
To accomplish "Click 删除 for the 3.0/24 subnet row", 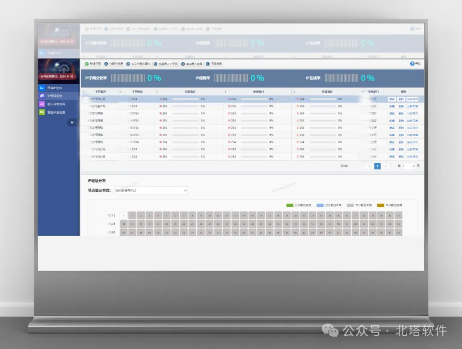I will pos(401,106).
